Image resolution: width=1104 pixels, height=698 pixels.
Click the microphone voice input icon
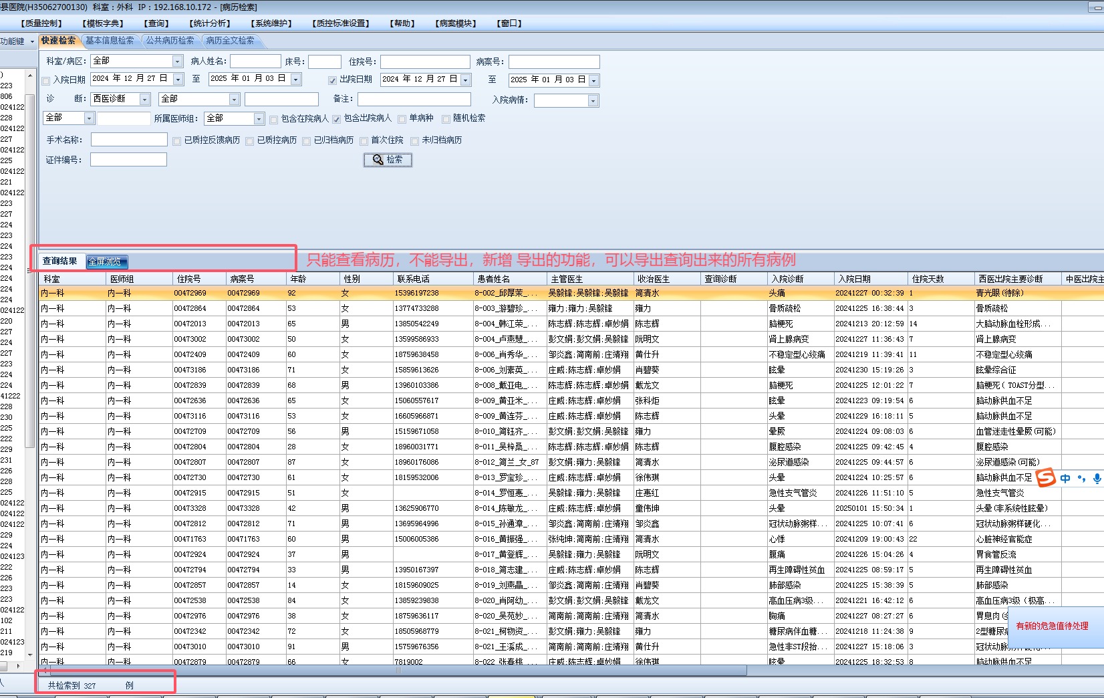coord(1097,478)
